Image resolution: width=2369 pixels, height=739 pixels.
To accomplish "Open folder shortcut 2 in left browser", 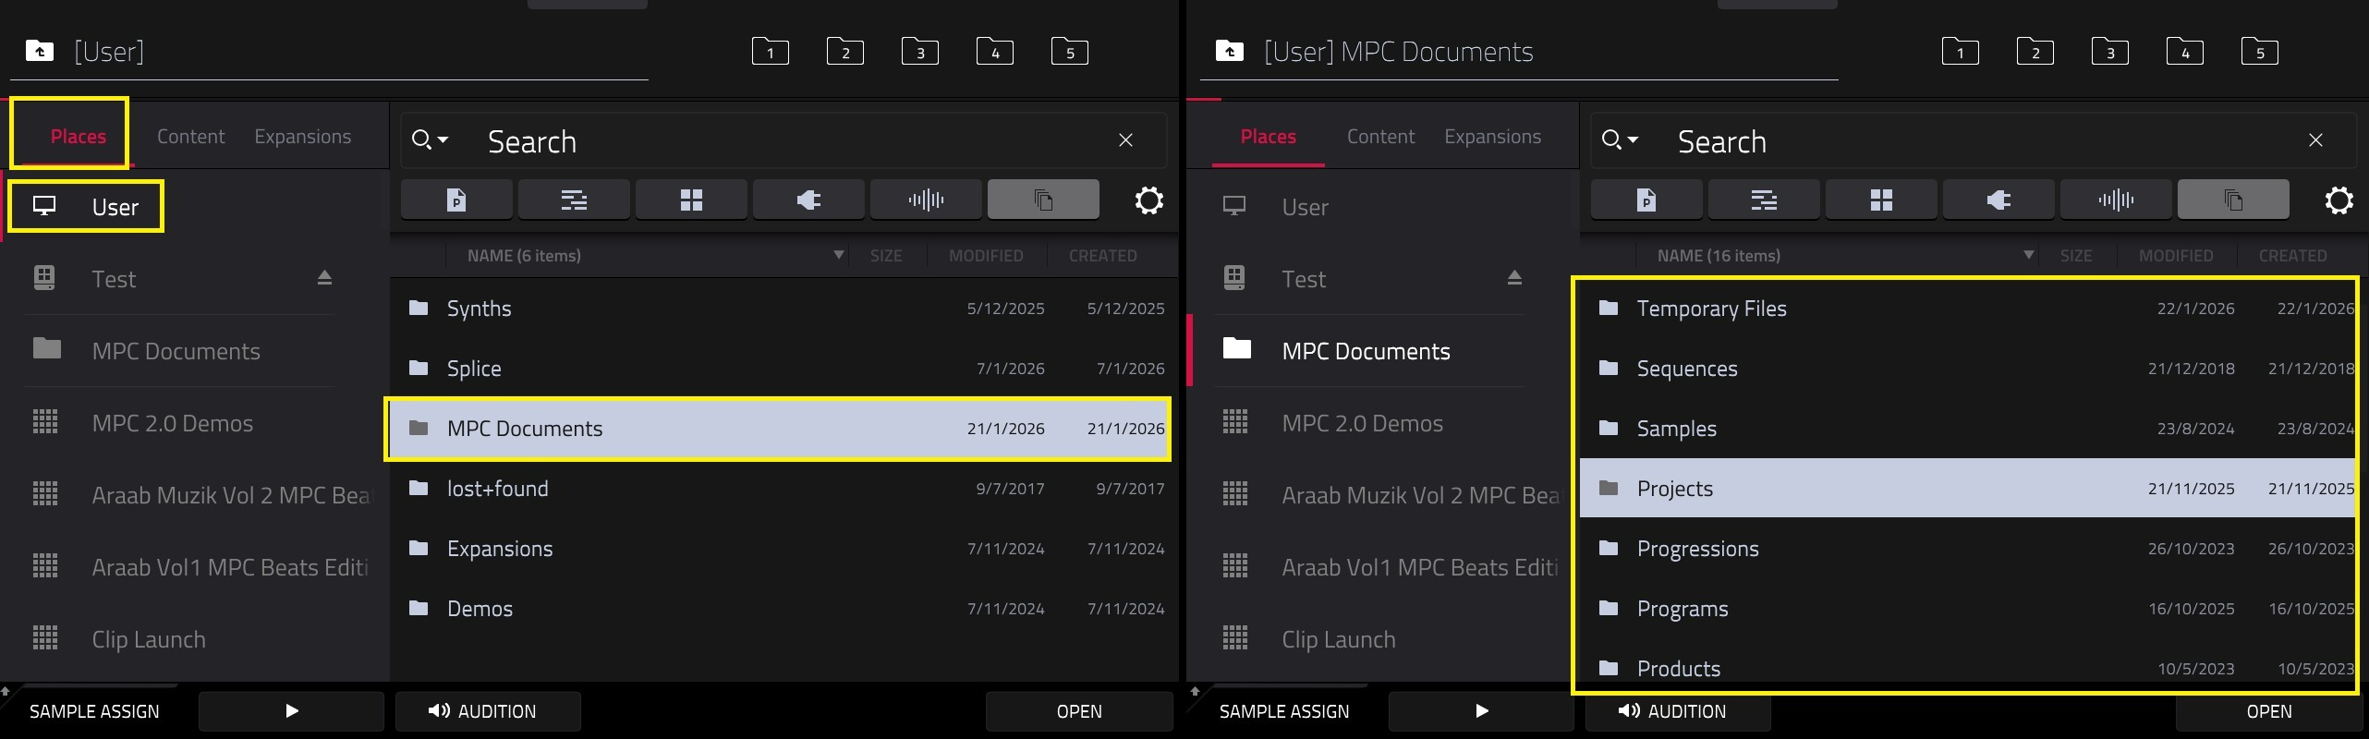I will click(x=845, y=52).
